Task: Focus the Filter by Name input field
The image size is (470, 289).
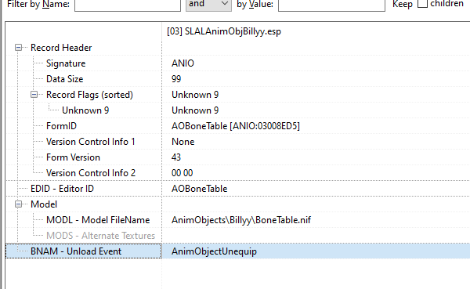Action: point(128,5)
